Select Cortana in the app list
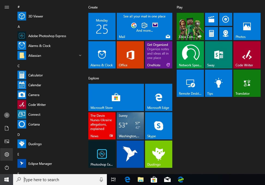The height and width of the screenshot is (185, 265). [x=34, y=124]
